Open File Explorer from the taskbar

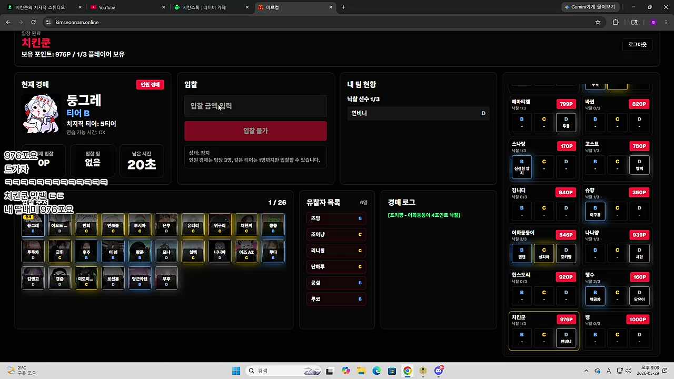pyautogui.click(x=361, y=371)
